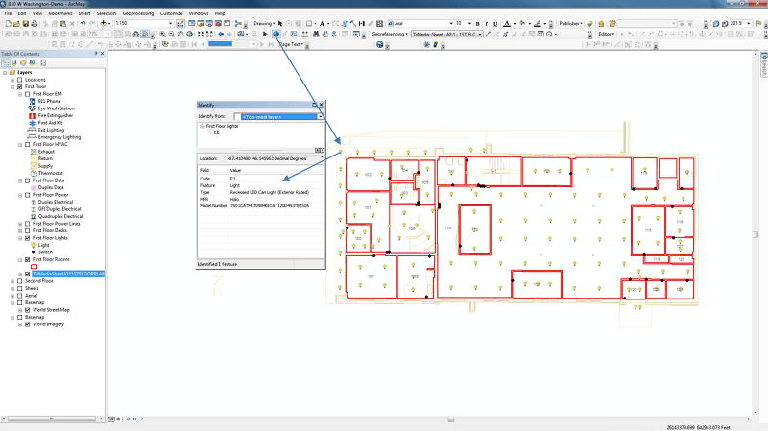Uncheck the First Floor group layer
The width and height of the screenshot is (768, 431).
tap(19, 86)
